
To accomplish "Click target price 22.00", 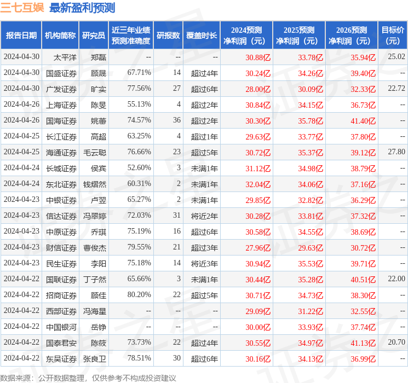I will (x=396, y=278).
